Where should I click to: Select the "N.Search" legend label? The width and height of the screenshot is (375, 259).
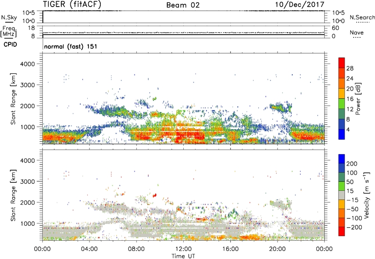tap(362, 17)
